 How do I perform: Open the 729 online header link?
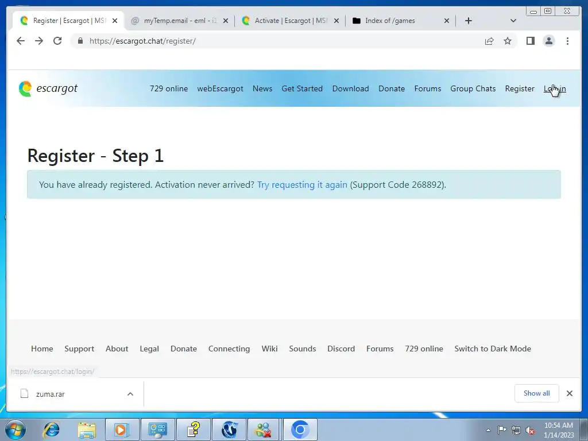point(169,88)
